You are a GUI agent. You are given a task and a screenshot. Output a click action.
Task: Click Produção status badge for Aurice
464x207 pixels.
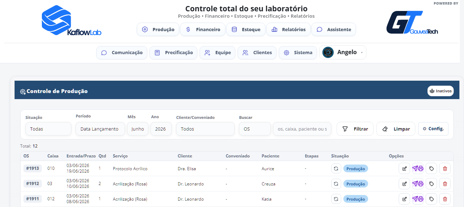tap(355, 168)
